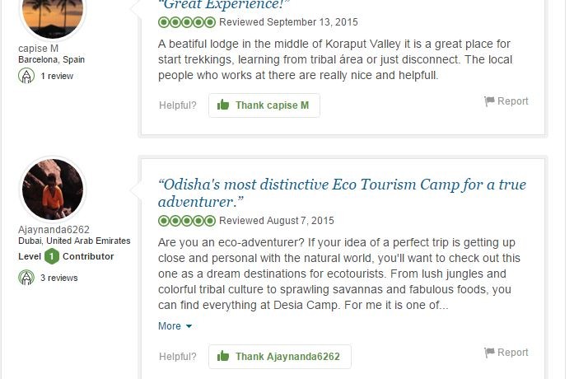This screenshot has width=574, height=379.
Task: Click owl badge icon under Ajaynanda6262
Action: pyautogui.click(x=26, y=278)
